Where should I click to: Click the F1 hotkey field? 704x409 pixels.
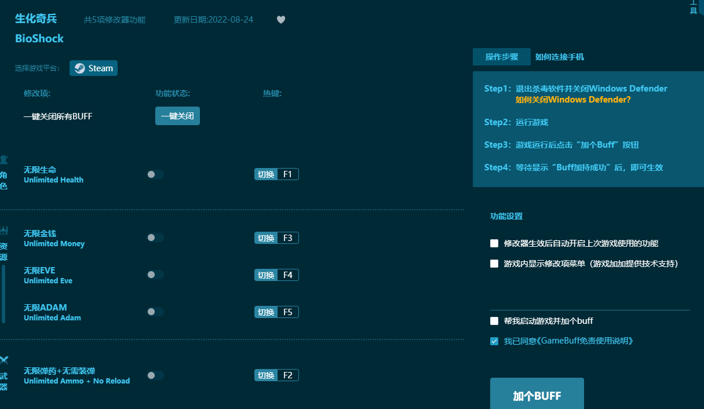tap(288, 174)
